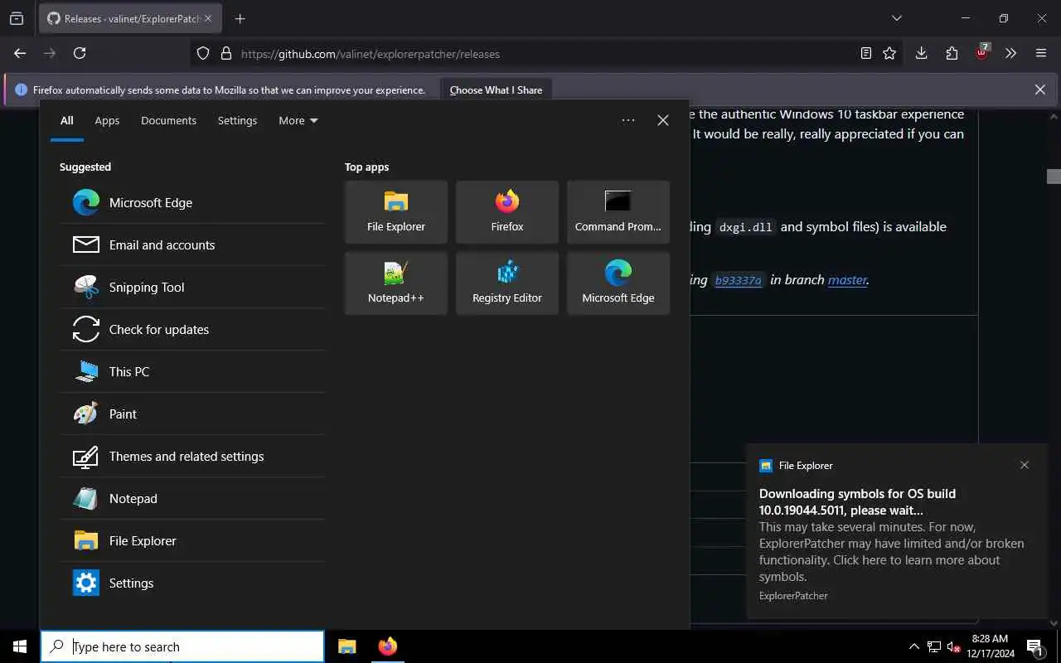The height and width of the screenshot is (663, 1061).
Task: Open a new Firefox tab
Action: 240,18
